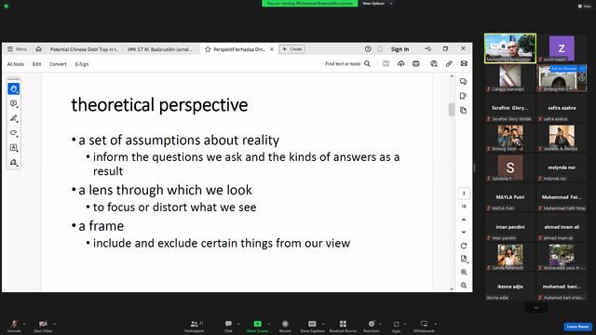Open the View Options dropdown
Screen dimensions: 596x335
pyautogui.click(x=377, y=4)
